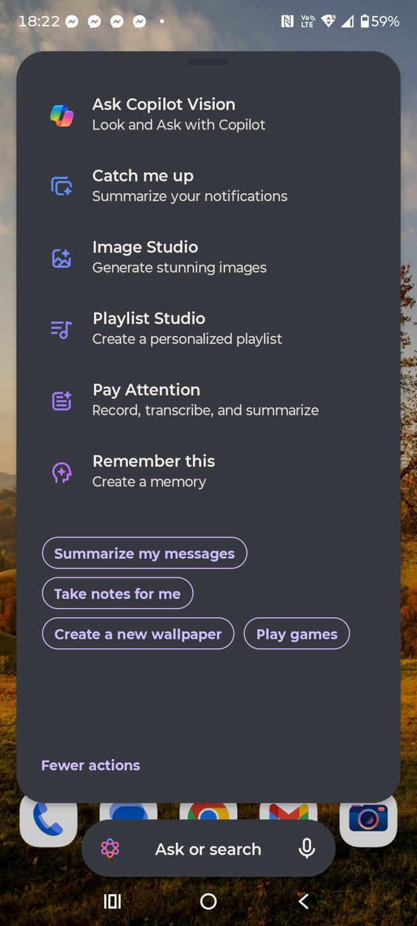This screenshot has height=926, width=417.
Task: Tap the Wi-Fi status bar icon
Action: click(328, 21)
